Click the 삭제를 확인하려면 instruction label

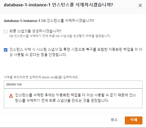tap(41, 77)
